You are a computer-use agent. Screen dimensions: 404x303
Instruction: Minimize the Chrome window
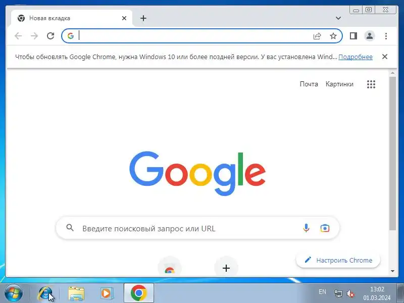click(356, 10)
